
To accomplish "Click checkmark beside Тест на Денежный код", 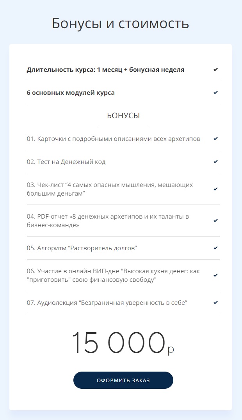I will [x=215, y=162].
